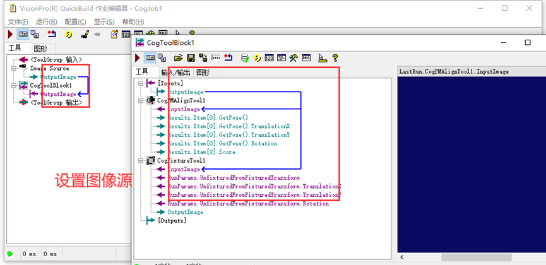Select Results.Item[0].GetPose() terminal
The height and width of the screenshot is (265, 546).
point(208,118)
